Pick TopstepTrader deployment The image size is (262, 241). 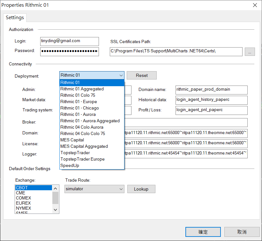(92, 153)
